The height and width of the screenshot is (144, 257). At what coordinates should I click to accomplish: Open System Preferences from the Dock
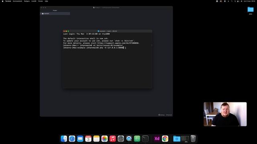121,139
